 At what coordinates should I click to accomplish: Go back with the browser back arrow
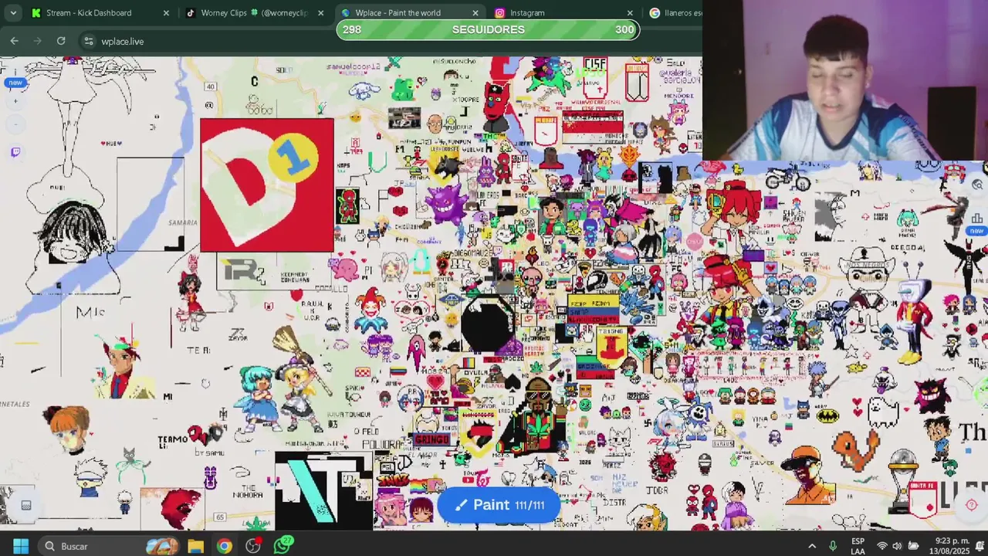click(x=15, y=41)
